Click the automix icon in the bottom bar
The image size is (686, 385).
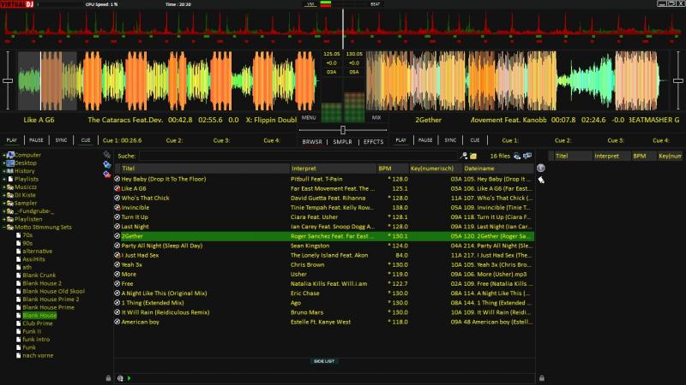click(x=120, y=378)
